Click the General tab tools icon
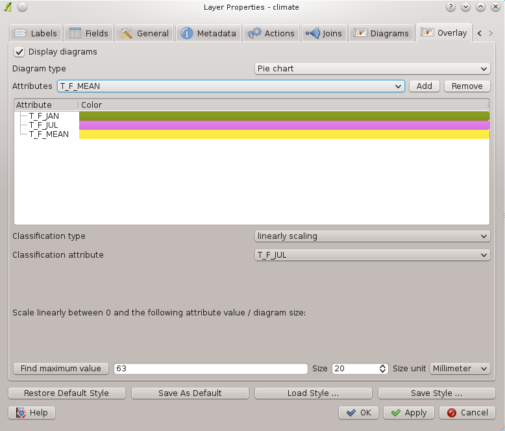 (x=127, y=33)
